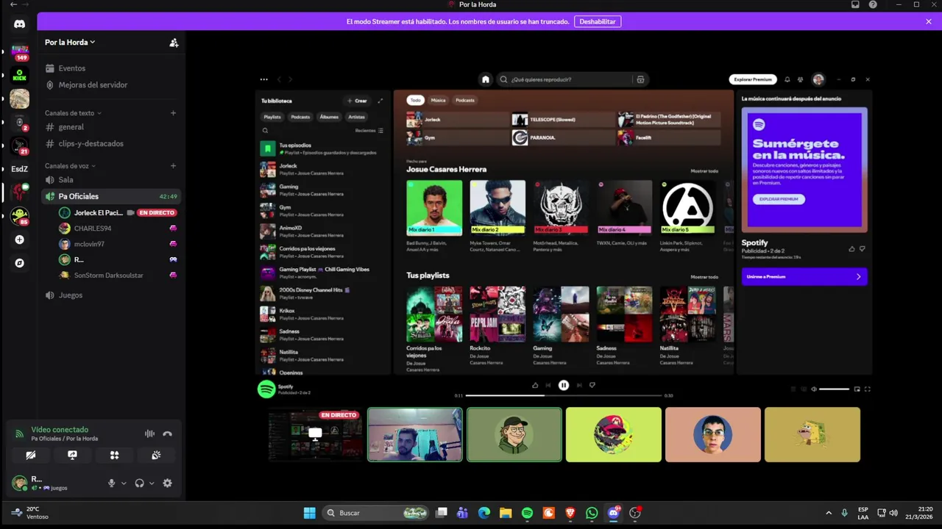Image resolution: width=942 pixels, height=529 pixels.
Task: Select the clips-y-destacados channel
Action: point(110,144)
